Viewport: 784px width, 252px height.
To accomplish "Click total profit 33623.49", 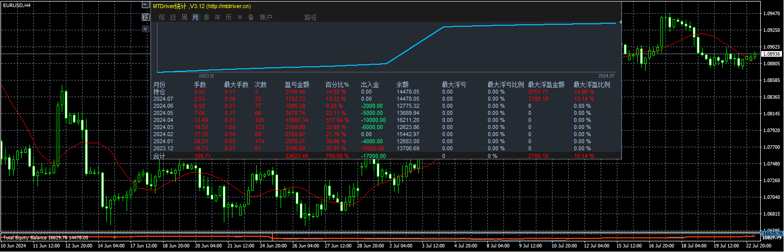I will [296, 156].
